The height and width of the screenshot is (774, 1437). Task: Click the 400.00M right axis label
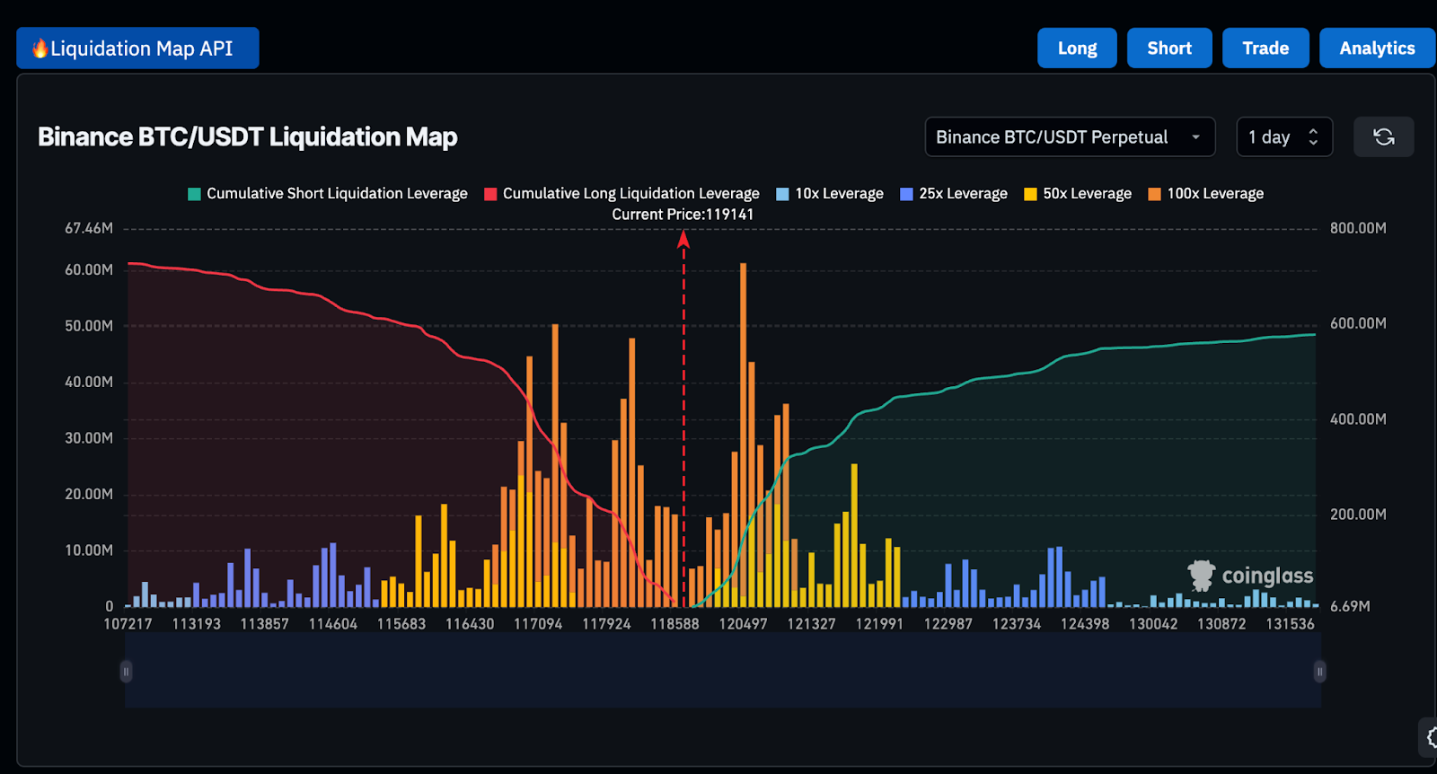pyautogui.click(x=1358, y=419)
